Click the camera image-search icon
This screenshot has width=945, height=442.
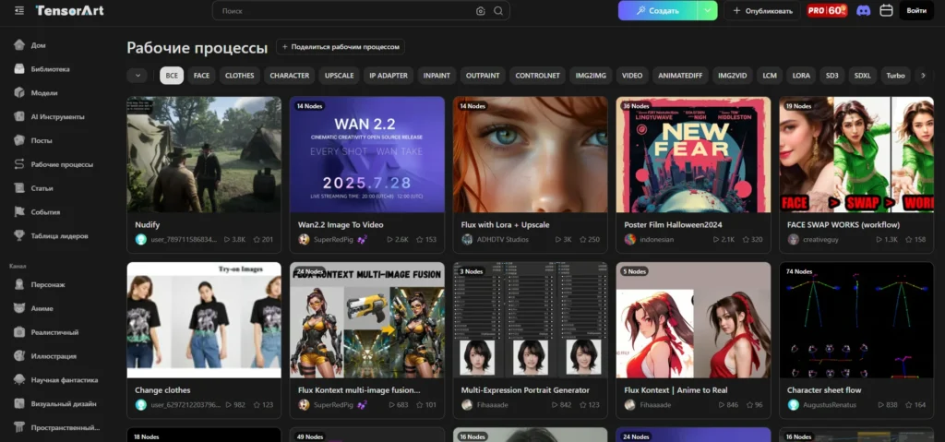pos(480,11)
